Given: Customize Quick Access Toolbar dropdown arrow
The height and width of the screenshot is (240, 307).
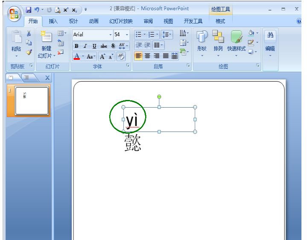Looking at the screenshot, I should (85, 9).
